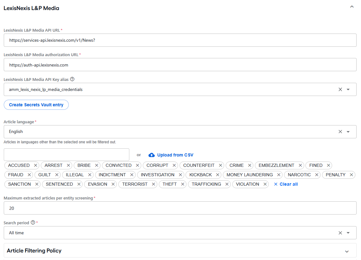Remove the PENALTY keyword chip
The height and width of the screenshot is (260, 361).
click(352, 175)
